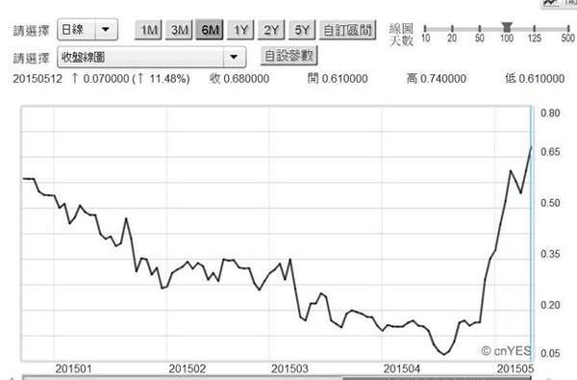Click the low value 低 0.610000

(x=535, y=79)
